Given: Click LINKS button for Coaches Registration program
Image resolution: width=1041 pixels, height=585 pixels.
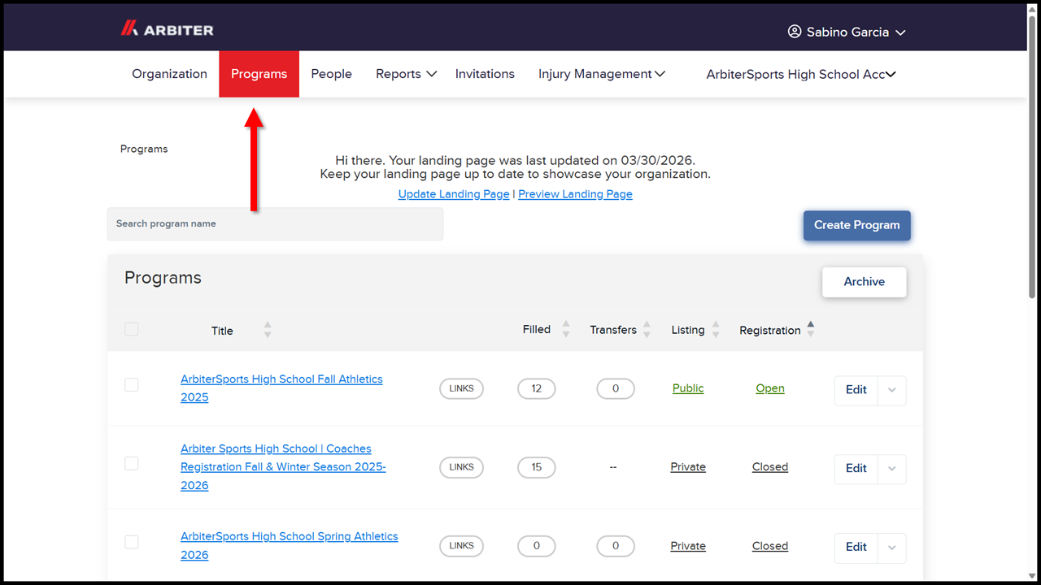Looking at the screenshot, I should coord(461,468).
